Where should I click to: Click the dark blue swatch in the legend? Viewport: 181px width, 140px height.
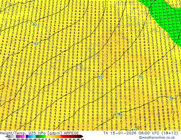(x=27, y=136)
